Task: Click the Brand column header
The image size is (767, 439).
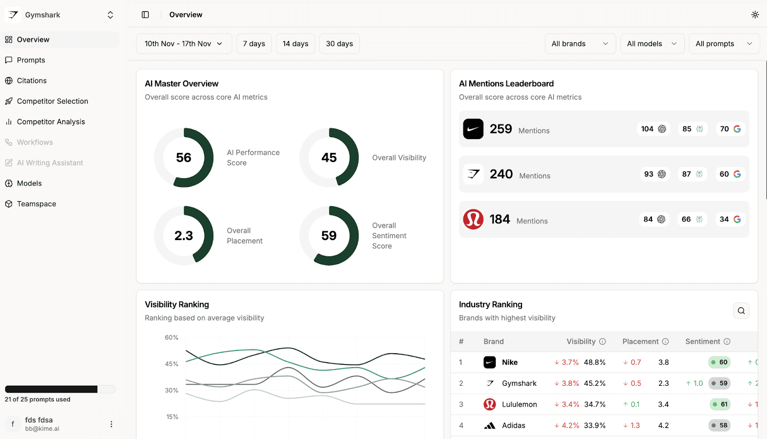Action: click(x=494, y=342)
